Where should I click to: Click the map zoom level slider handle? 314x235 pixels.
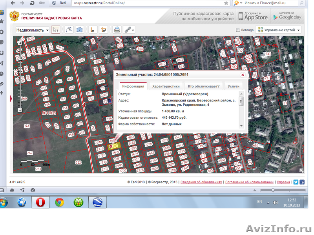pyautogui.click(x=20, y=60)
